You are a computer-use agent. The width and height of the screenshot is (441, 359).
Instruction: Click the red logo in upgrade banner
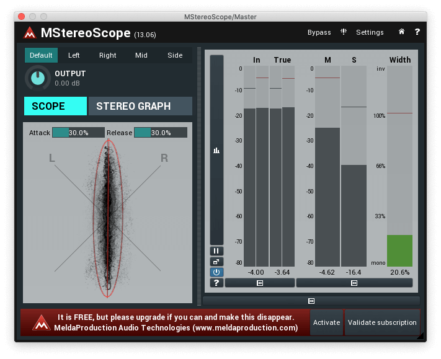[x=41, y=323]
